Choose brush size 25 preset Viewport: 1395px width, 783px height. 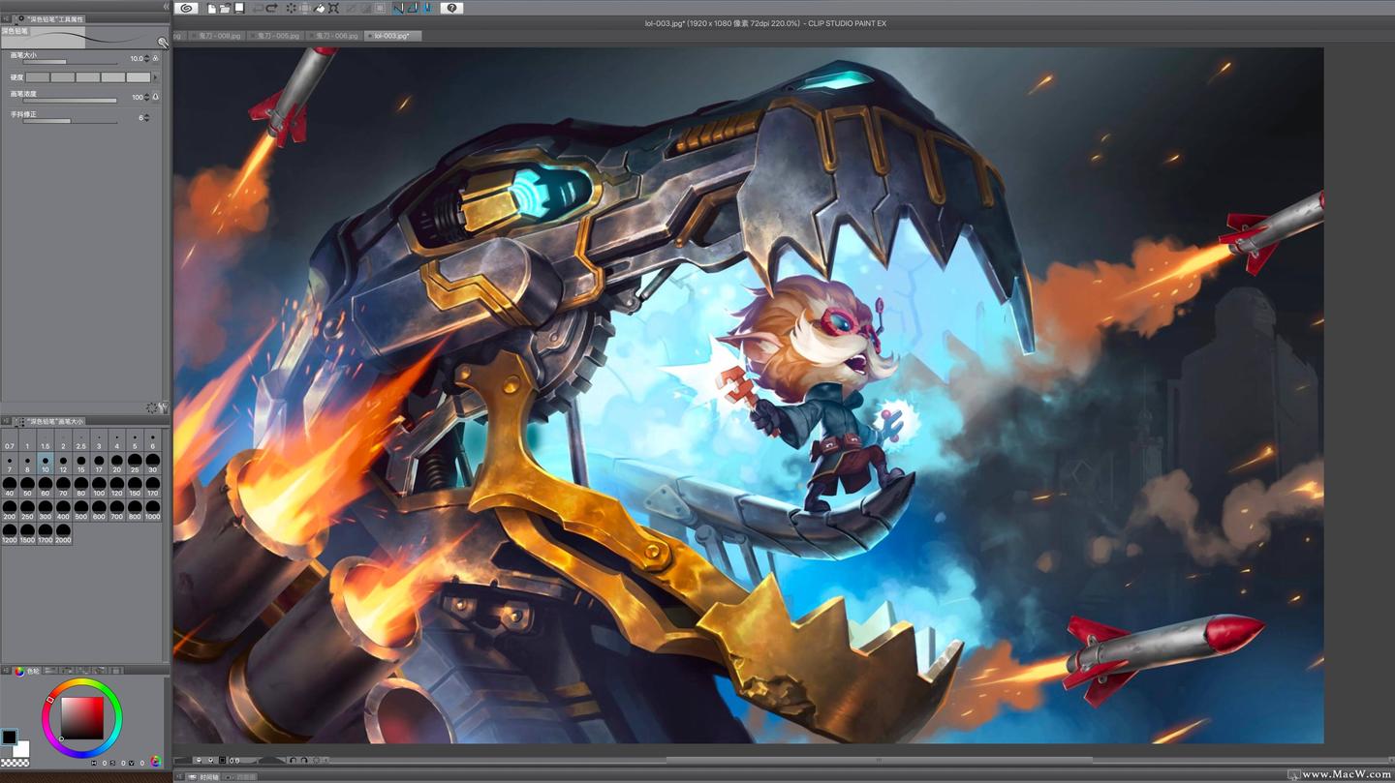135,465
